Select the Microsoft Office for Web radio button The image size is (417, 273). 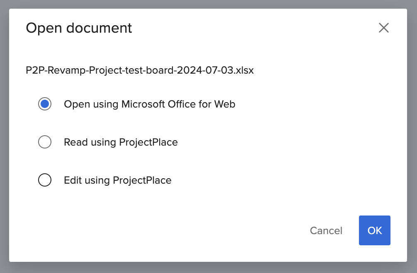click(x=45, y=104)
